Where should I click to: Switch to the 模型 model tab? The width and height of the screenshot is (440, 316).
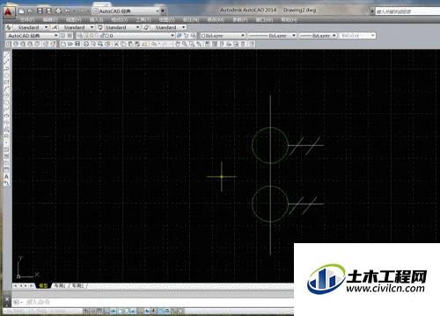tap(43, 285)
